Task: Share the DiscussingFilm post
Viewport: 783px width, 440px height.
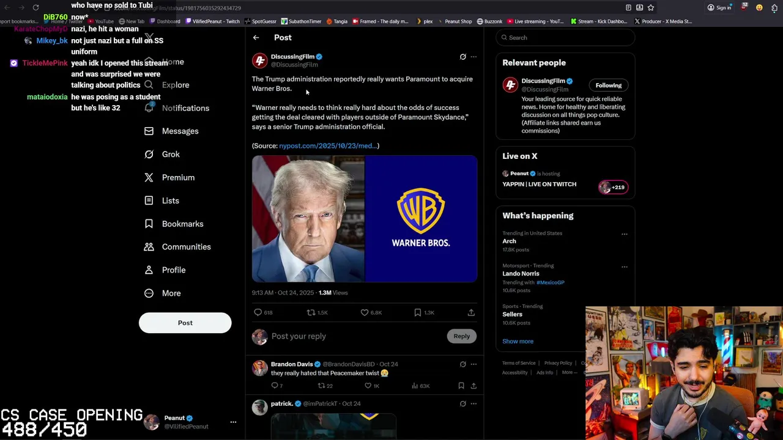Action: click(471, 312)
